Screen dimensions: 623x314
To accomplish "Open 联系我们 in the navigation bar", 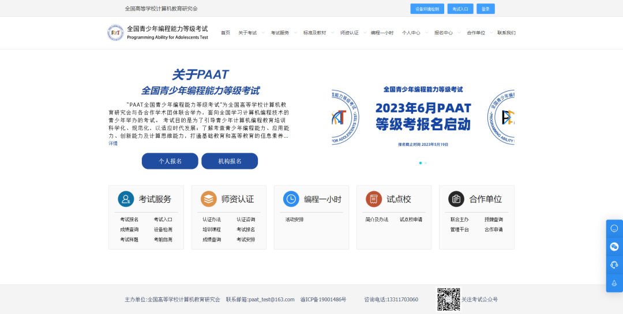I will (x=506, y=33).
